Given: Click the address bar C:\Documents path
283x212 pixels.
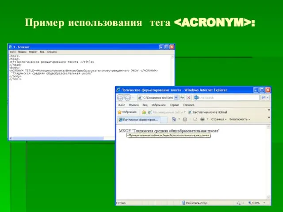Looking at the screenshot, I should pyautogui.click(x=158, y=98).
